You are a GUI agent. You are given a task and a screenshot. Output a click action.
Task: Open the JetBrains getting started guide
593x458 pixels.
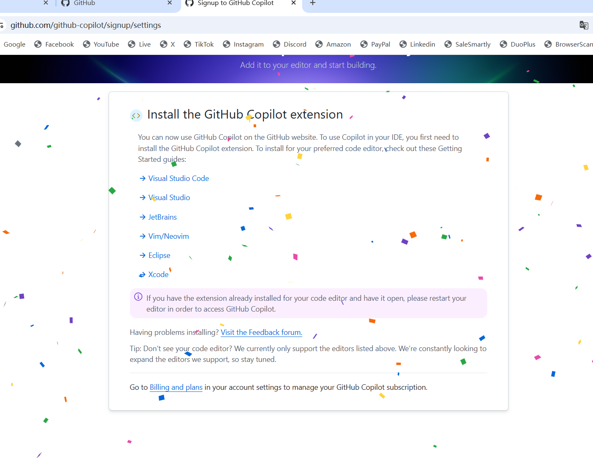pyautogui.click(x=162, y=217)
